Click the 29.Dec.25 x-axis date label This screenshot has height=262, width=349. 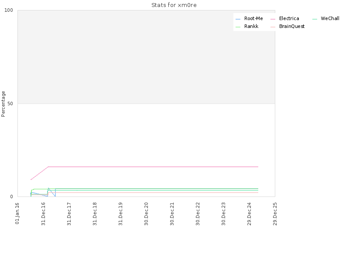coord(275,214)
